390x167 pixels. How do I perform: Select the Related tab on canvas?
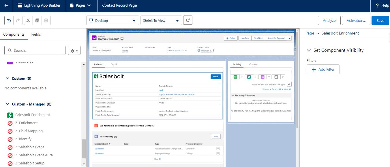click(x=98, y=64)
